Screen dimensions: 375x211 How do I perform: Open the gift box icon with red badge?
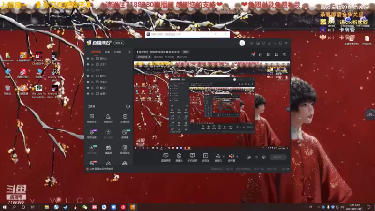[253, 54]
